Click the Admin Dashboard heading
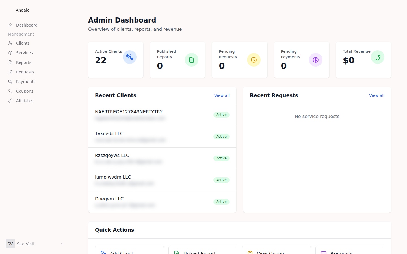This screenshot has height=254, width=407. 122,20
